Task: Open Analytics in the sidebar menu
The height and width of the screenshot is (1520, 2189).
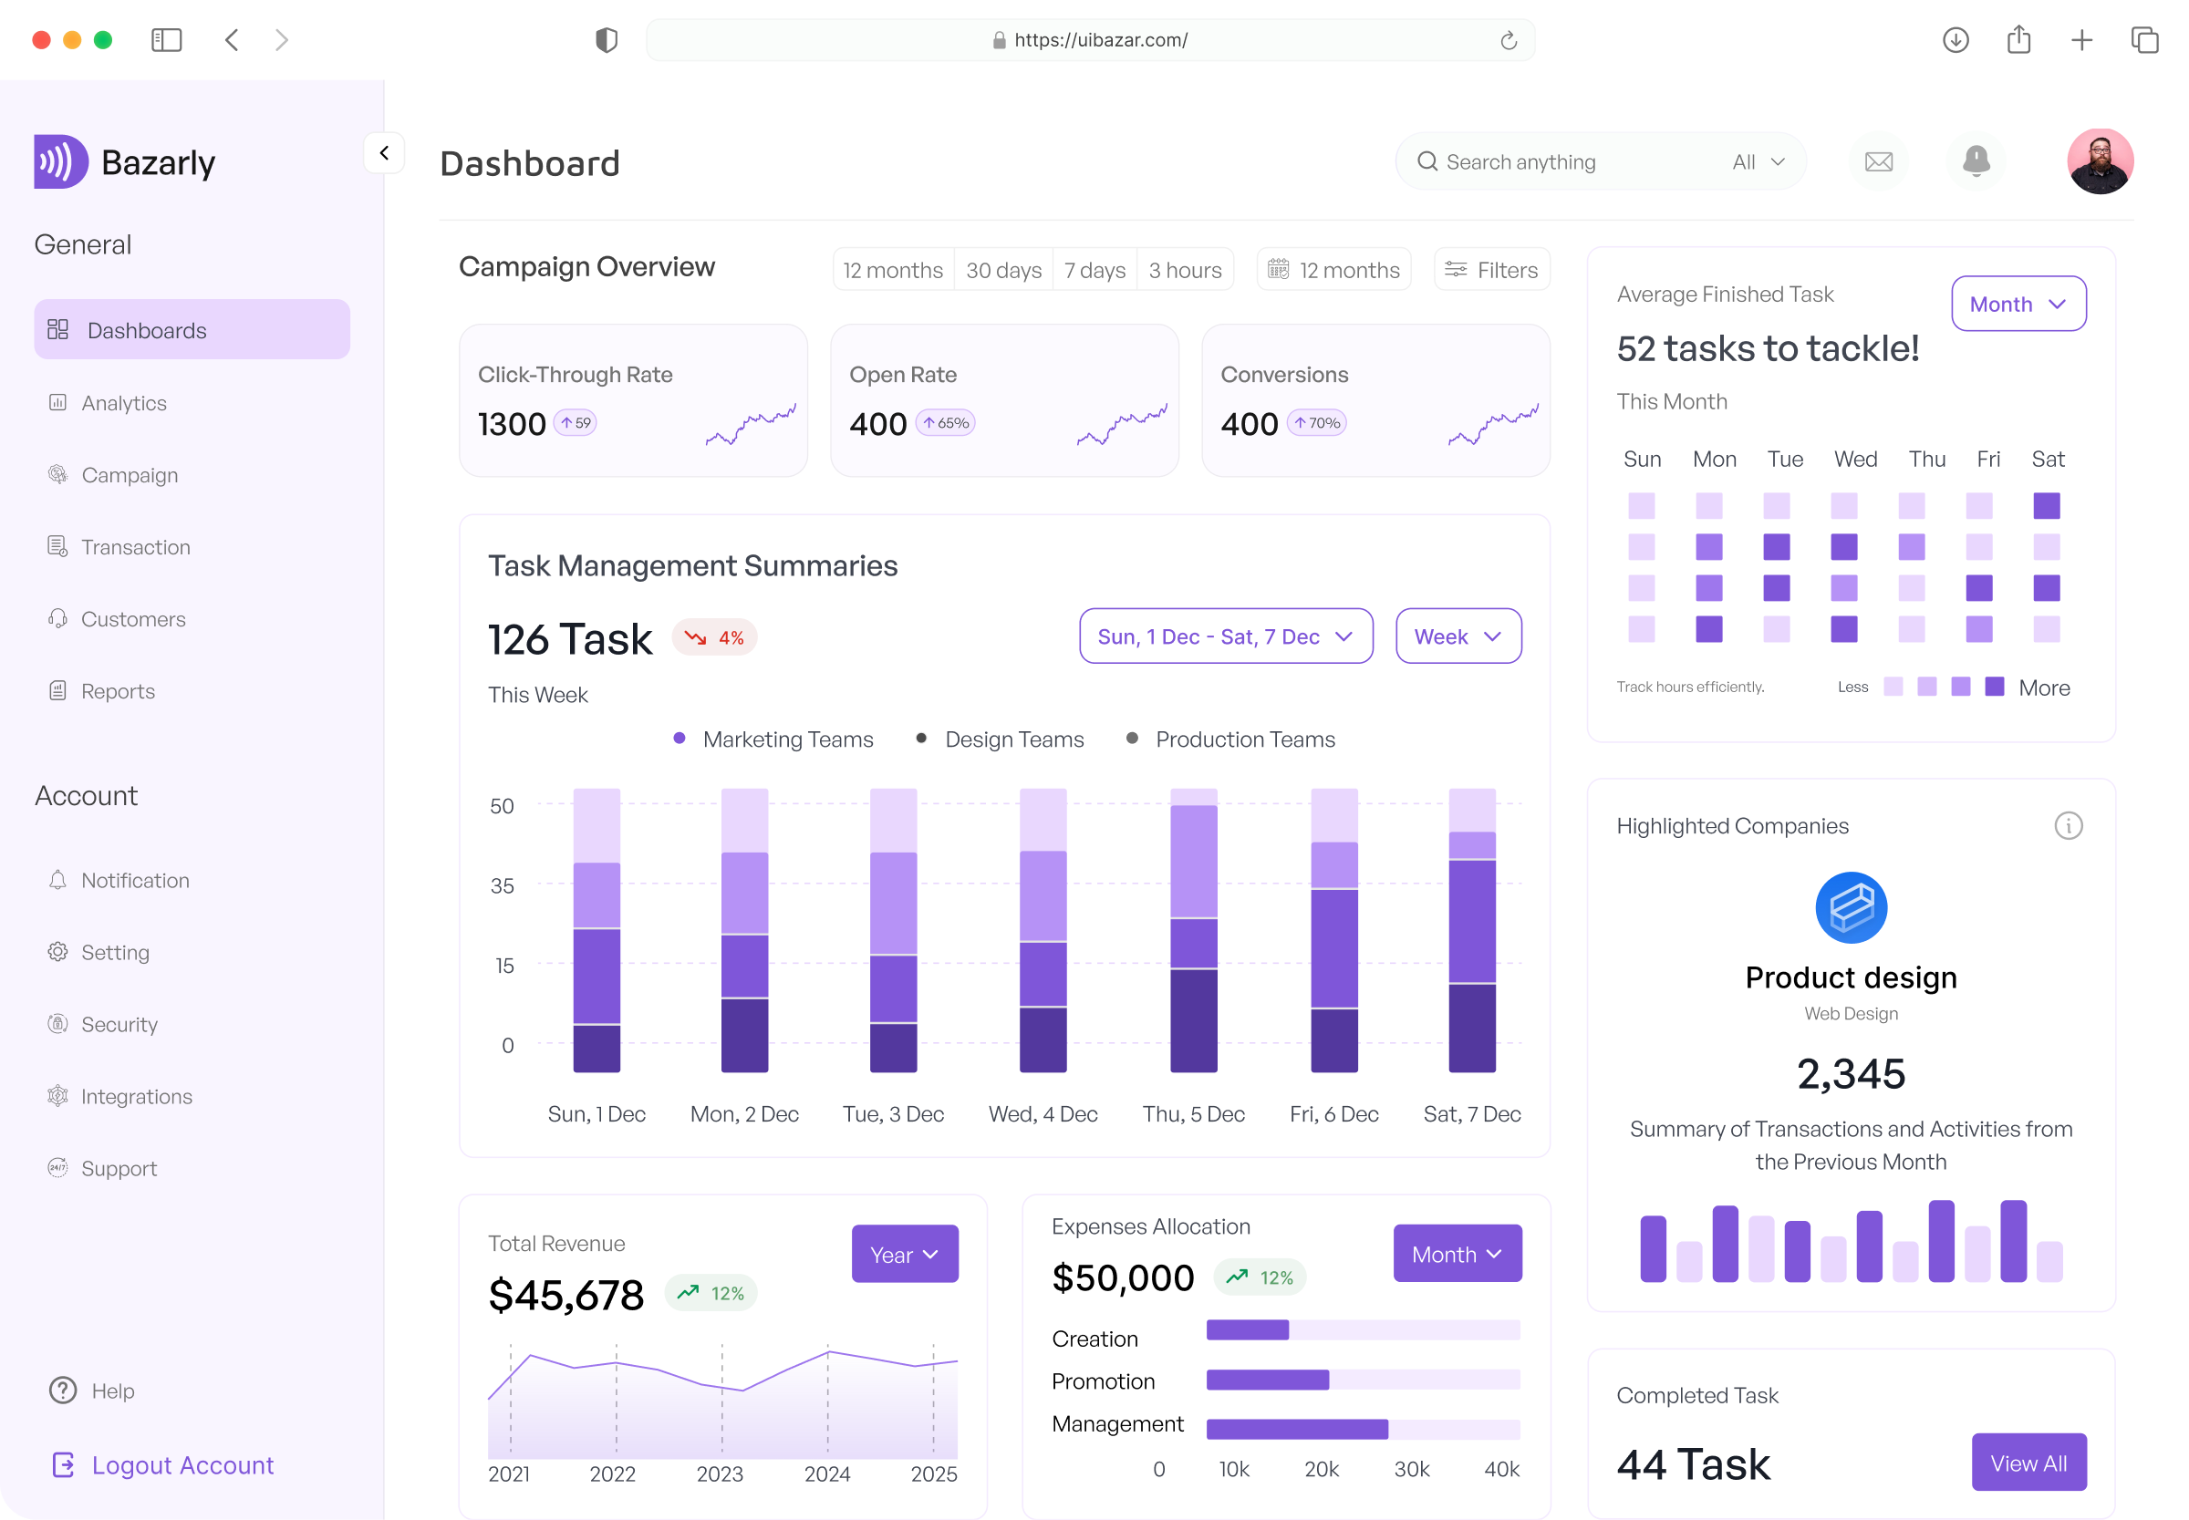Action: [x=124, y=403]
